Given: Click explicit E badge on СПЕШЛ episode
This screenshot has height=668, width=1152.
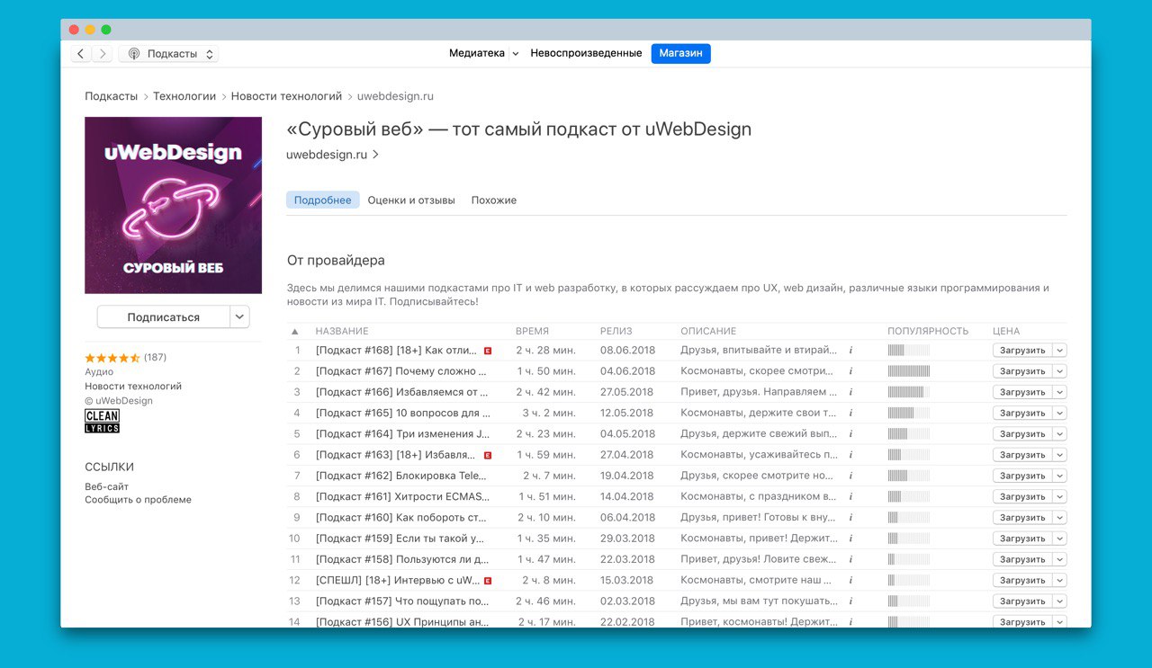Looking at the screenshot, I should point(488,581).
